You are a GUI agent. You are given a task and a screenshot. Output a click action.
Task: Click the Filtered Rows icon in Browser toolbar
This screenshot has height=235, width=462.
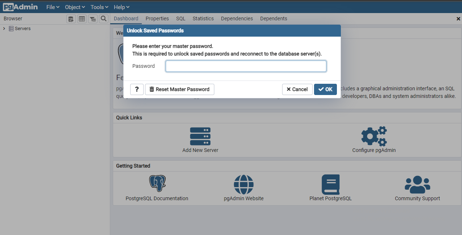[x=93, y=19]
